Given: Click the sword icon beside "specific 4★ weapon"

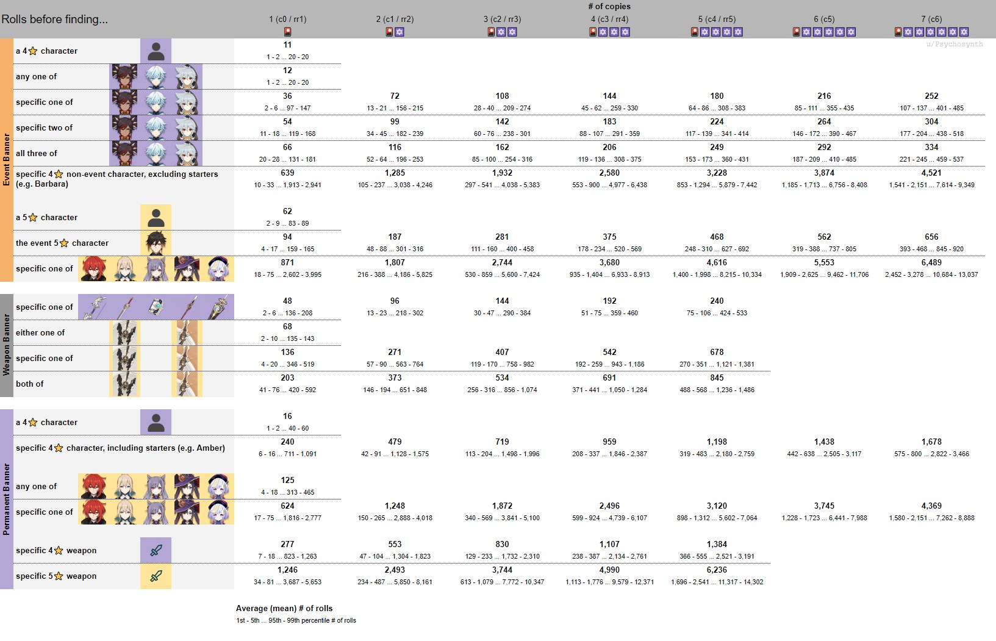Looking at the screenshot, I should tap(156, 550).
